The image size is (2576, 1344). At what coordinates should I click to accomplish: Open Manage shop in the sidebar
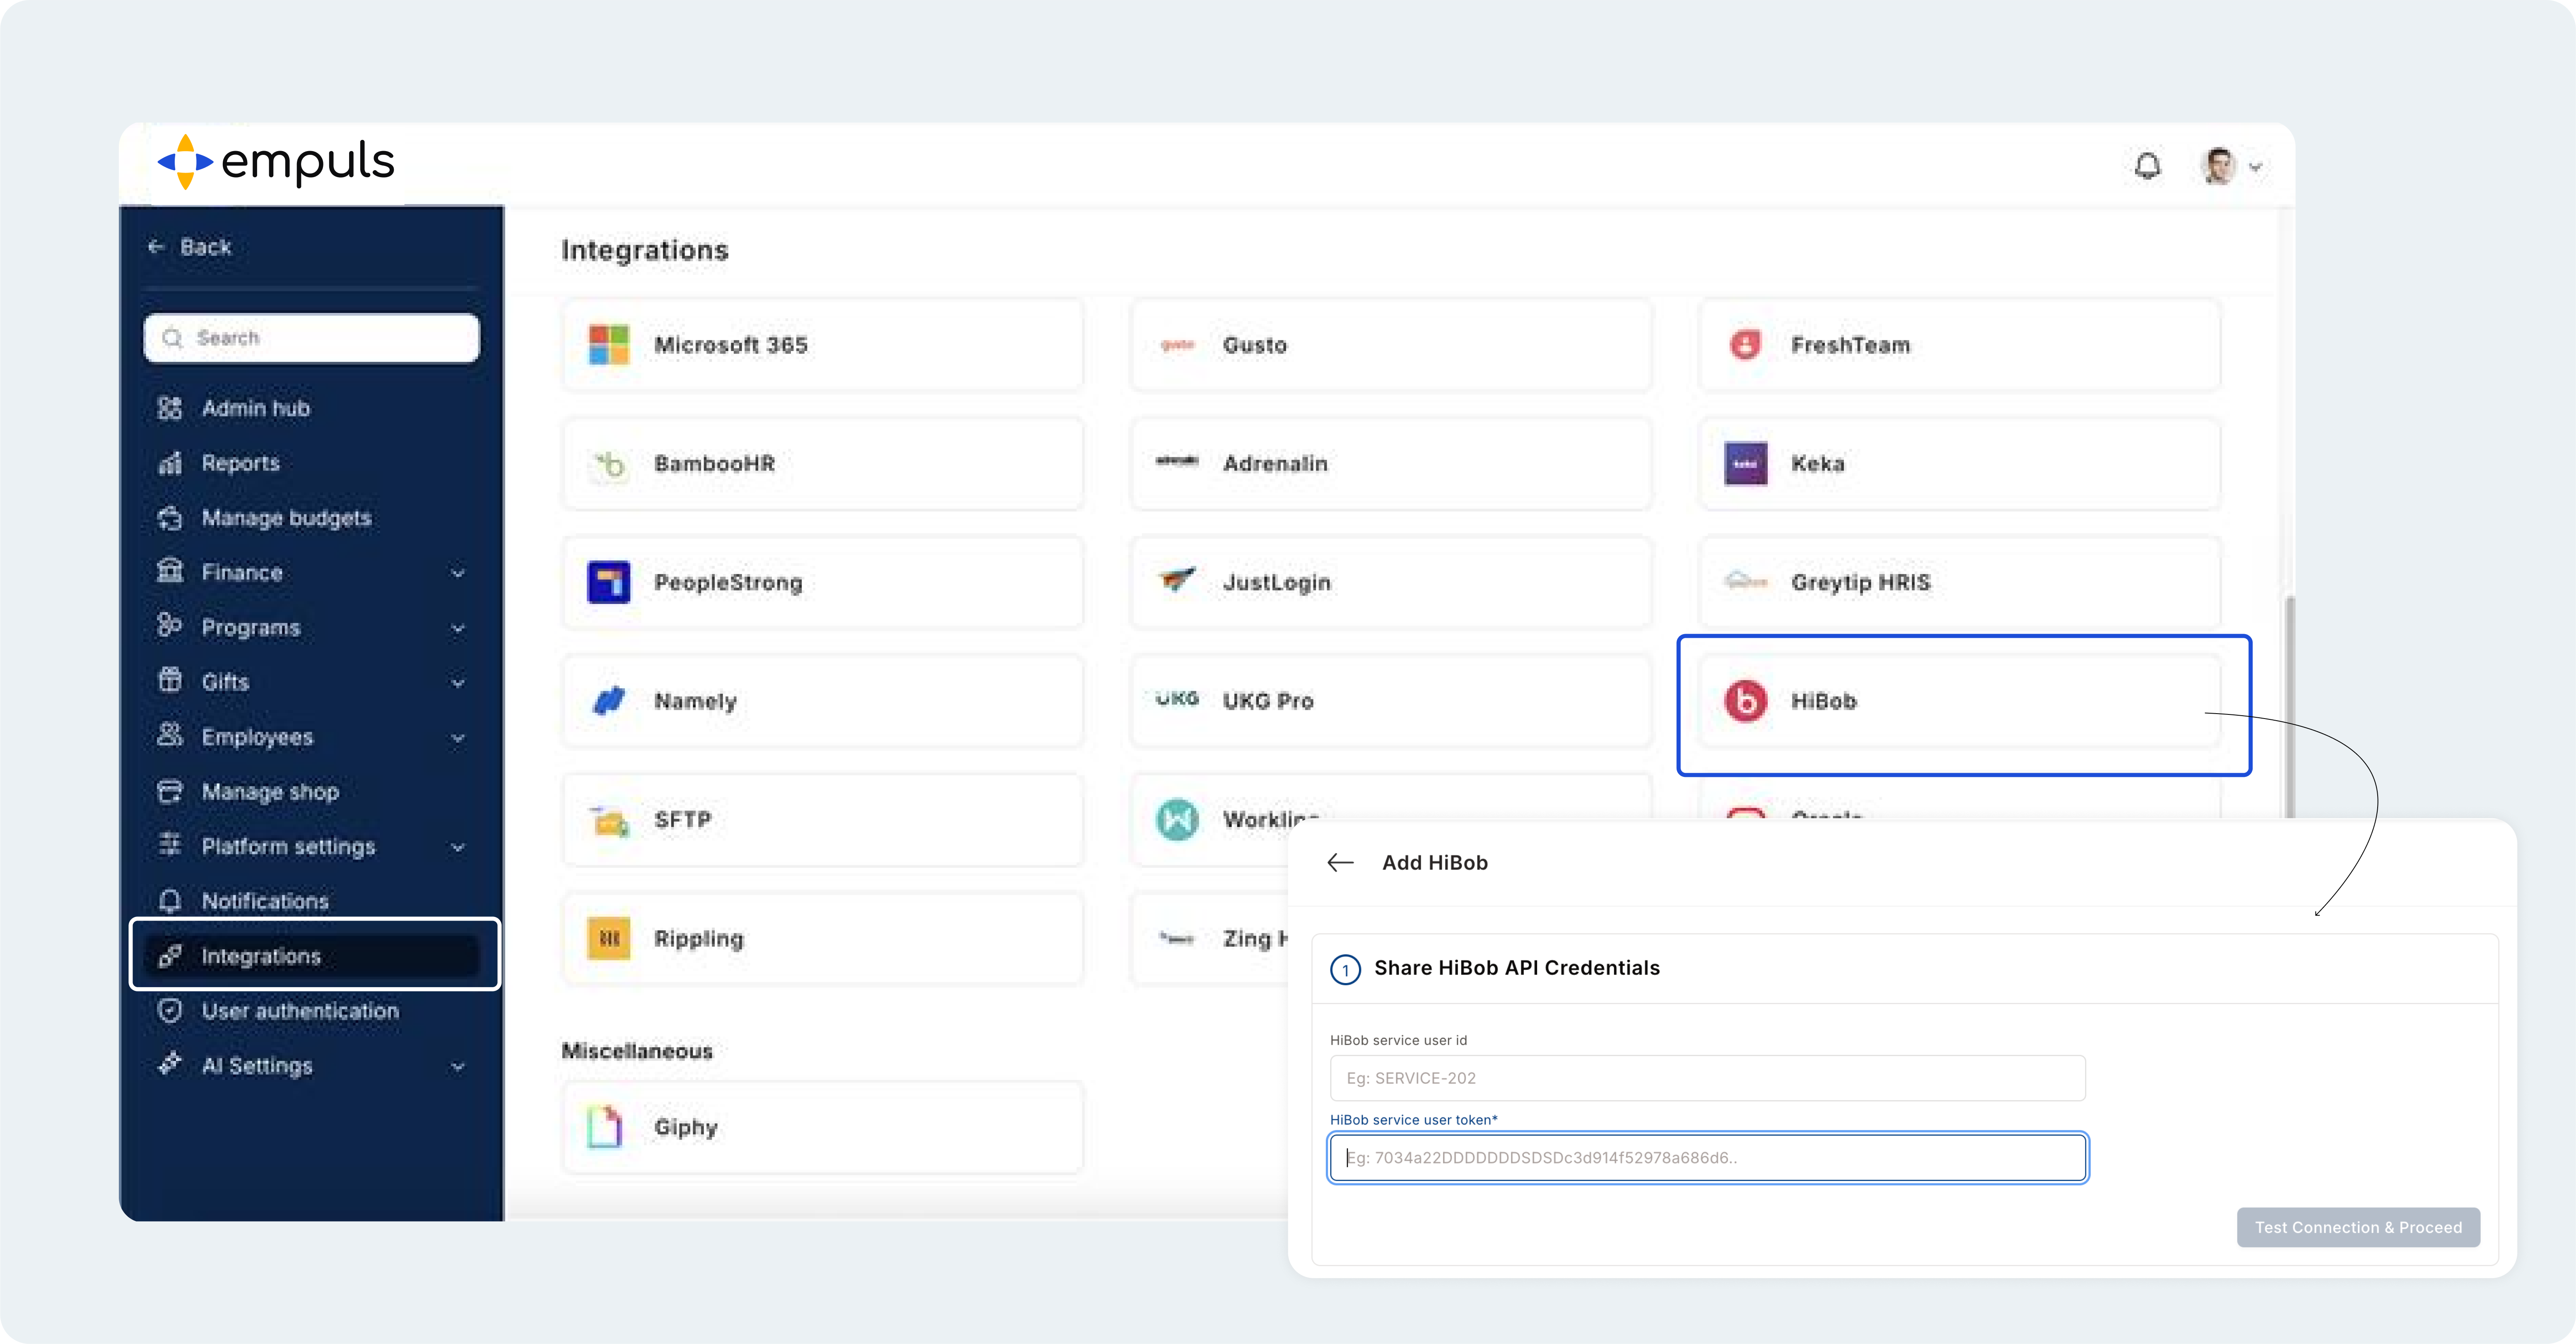pyautogui.click(x=270, y=791)
